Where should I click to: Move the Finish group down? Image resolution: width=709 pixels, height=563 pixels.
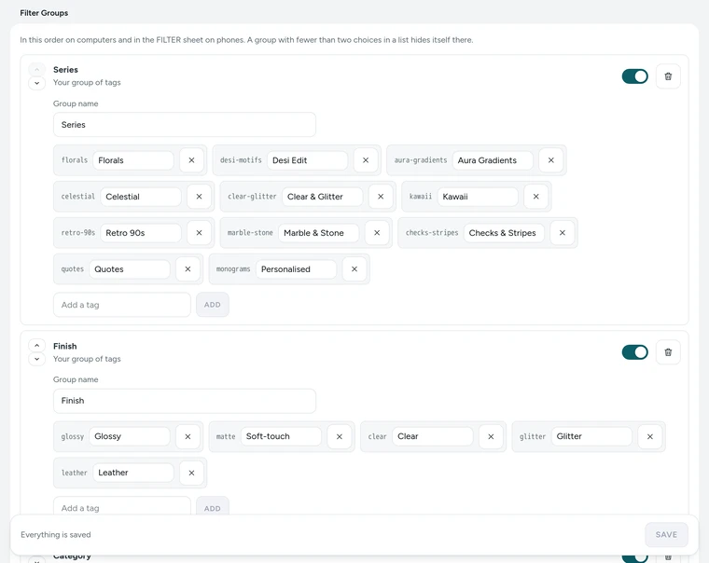click(36, 359)
